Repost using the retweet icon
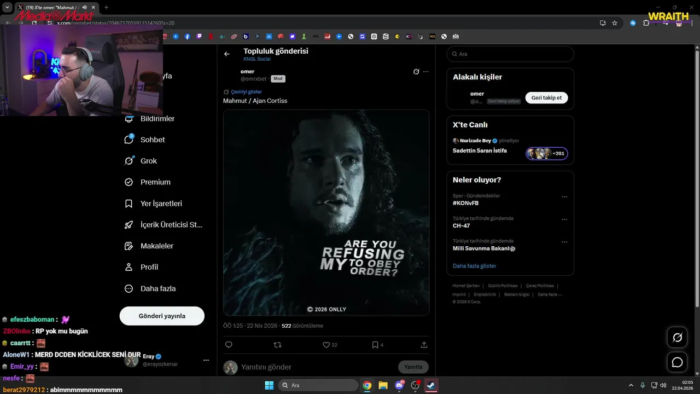Viewport: 700px width, 394px height. 277,345
